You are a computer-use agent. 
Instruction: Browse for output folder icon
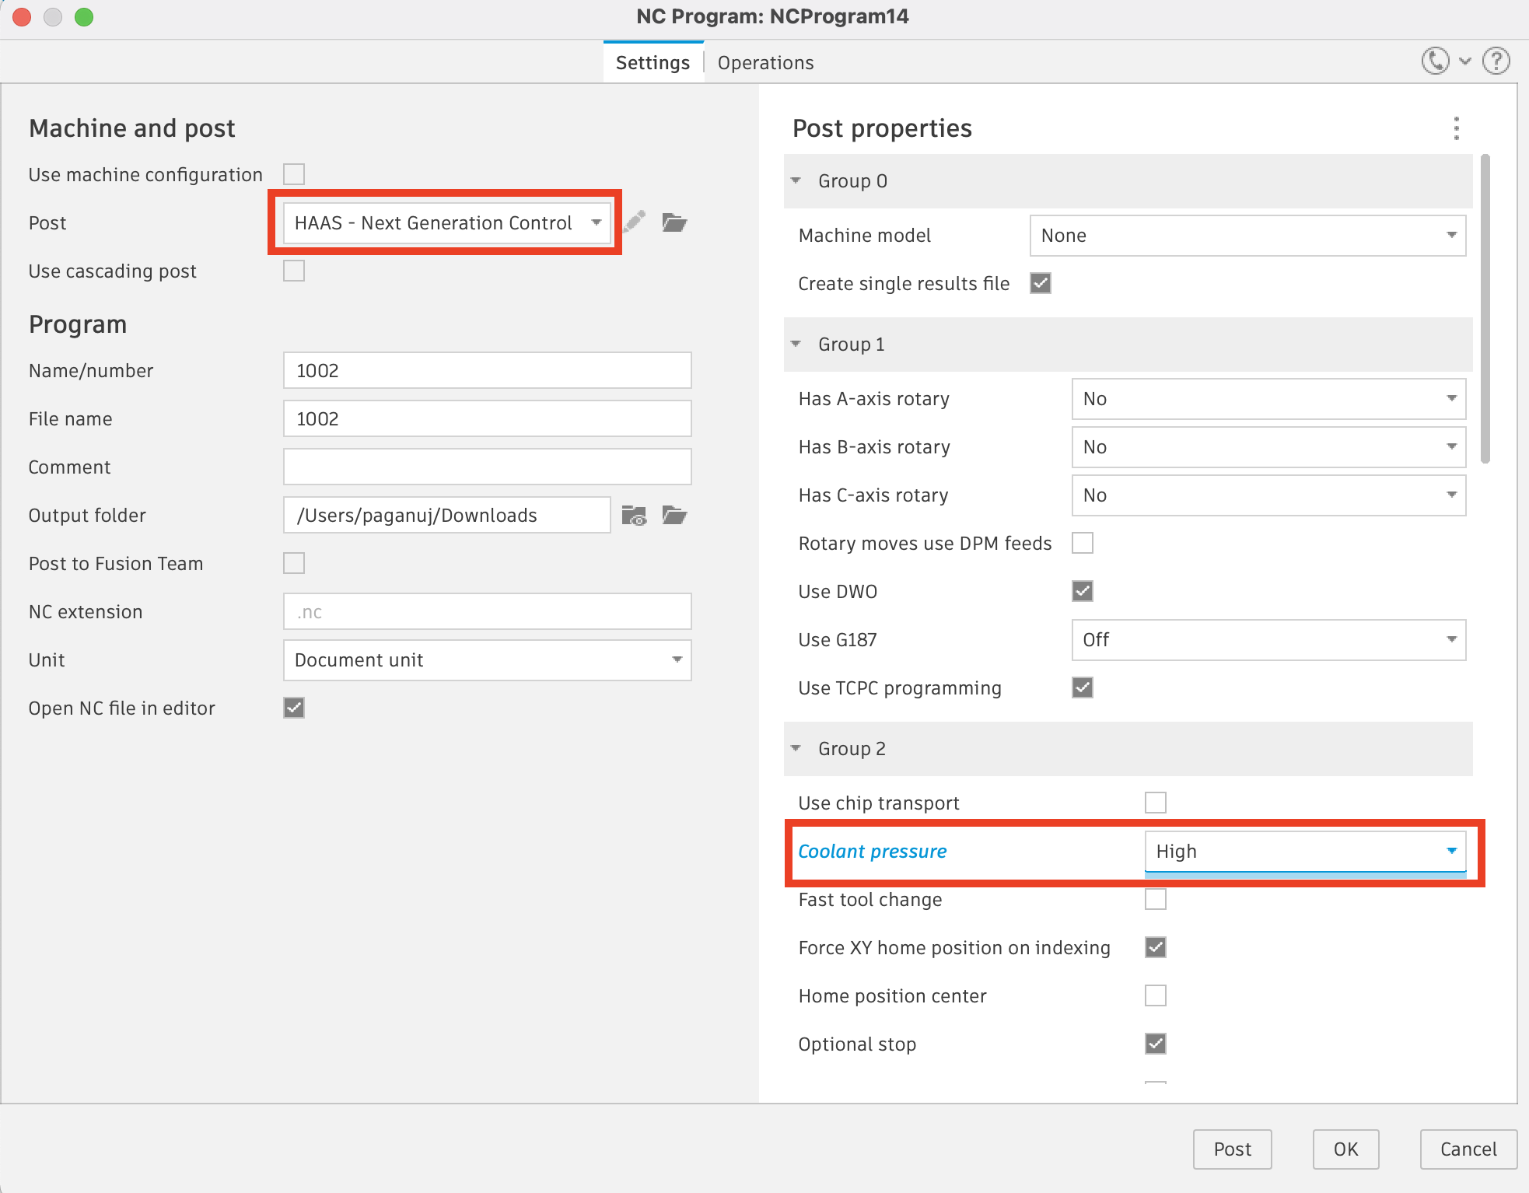(x=674, y=516)
